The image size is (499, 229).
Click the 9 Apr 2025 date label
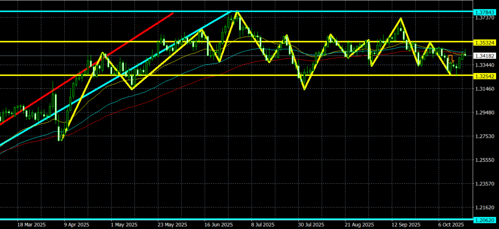coord(76,225)
